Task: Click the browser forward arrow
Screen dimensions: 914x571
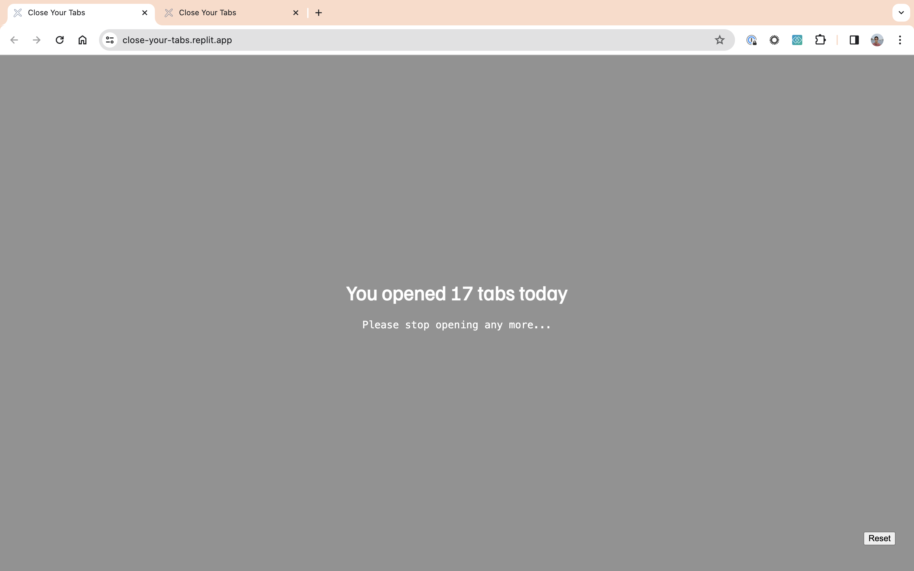Action: pos(36,40)
